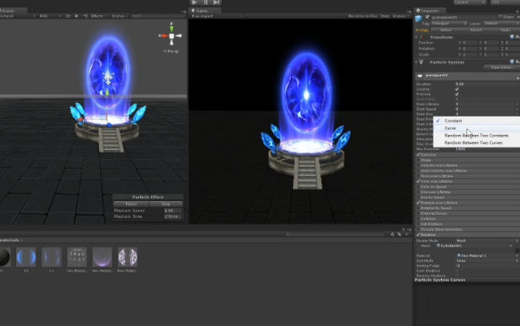The height and width of the screenshot is (326, 520).
Task: Click the Open Editor button
Action: [x=502, y=68]
